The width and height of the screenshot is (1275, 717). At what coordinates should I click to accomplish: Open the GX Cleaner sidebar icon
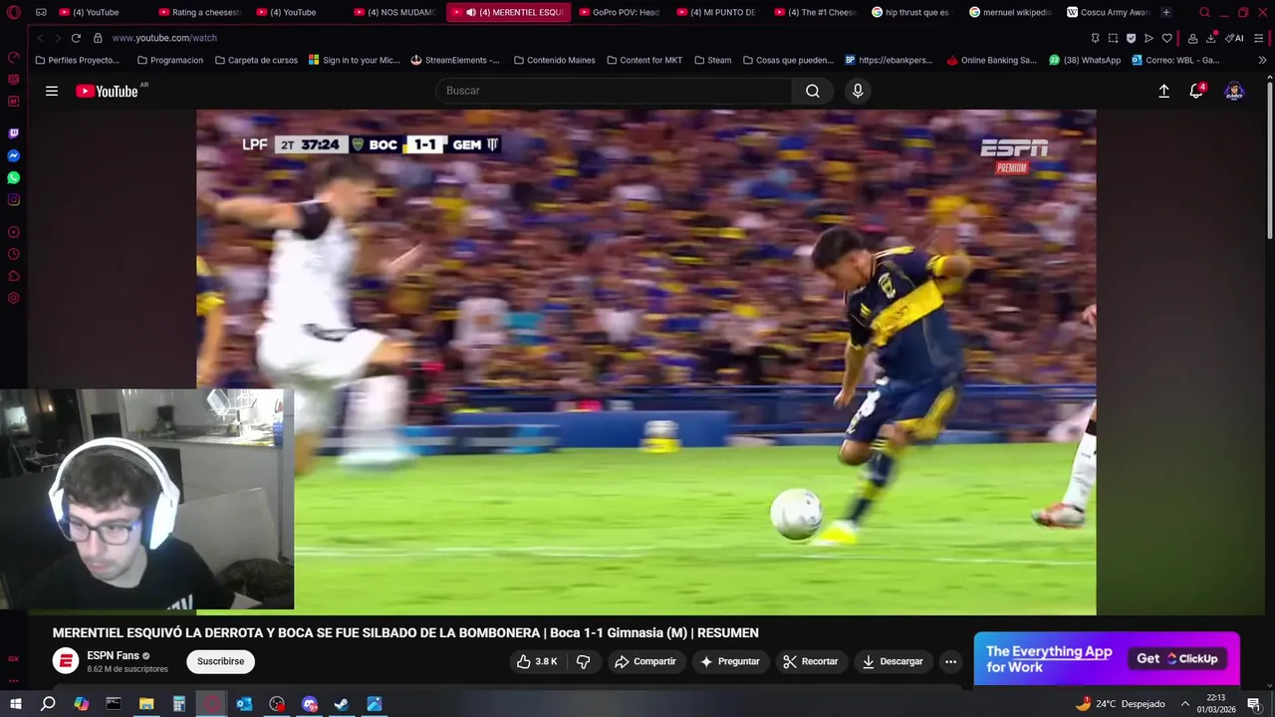tap(14, 79)
